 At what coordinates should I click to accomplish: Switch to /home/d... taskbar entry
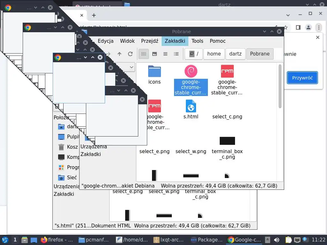(132, 240)
